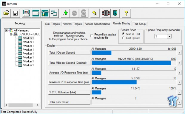Click the 230041.90 IOPS value
This screenshot has height=114, width=185.
point(135,49)
